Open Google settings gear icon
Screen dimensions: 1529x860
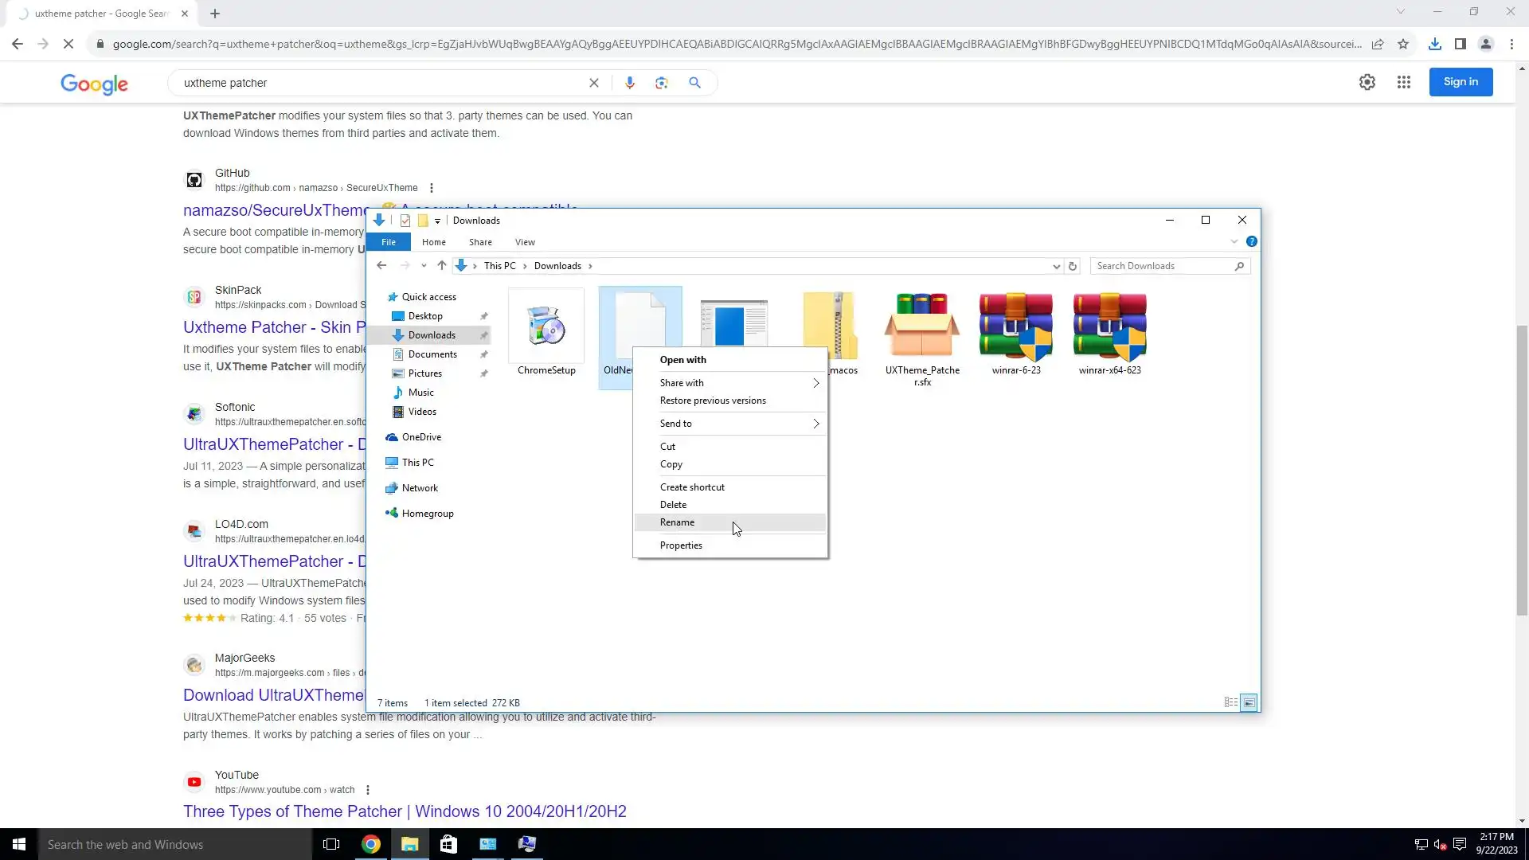point(1367,82)
